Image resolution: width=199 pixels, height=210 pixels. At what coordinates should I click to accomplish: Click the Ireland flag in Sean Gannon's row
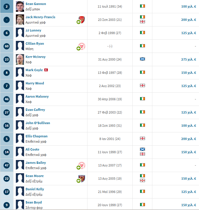142,6
